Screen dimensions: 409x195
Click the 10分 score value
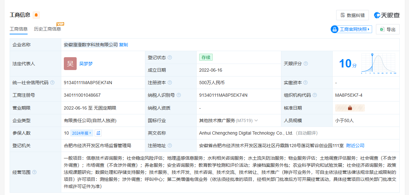pos(348,64)
